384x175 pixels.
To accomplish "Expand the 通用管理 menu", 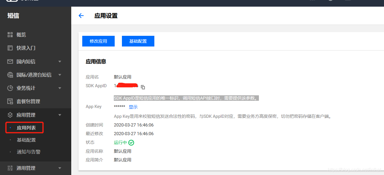I will 60,168.
